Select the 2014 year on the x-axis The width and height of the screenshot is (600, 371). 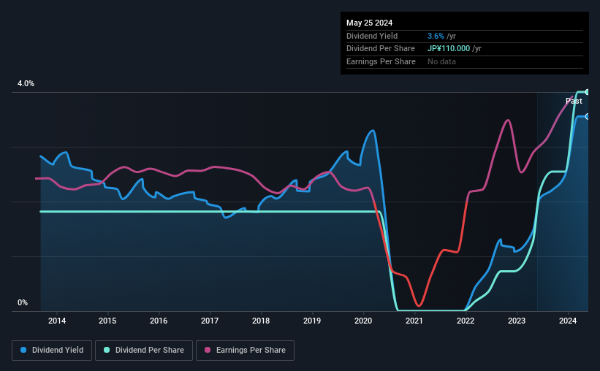(57, 321)
